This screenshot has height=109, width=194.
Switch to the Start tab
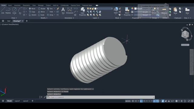9,21
